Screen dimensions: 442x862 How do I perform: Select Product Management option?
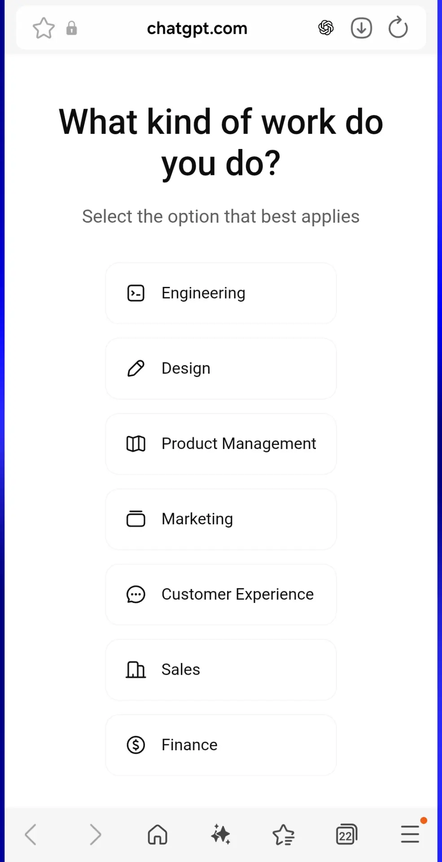point(221,444)
